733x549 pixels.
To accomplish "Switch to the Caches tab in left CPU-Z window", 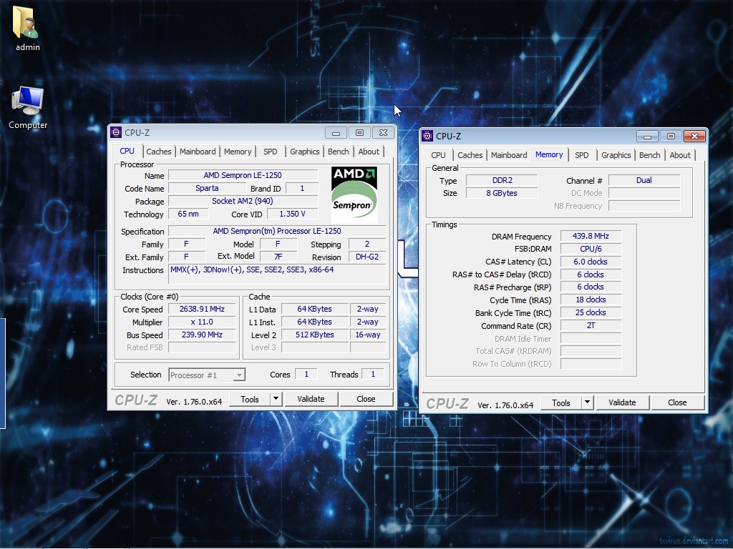I will (x=158, y=152).
